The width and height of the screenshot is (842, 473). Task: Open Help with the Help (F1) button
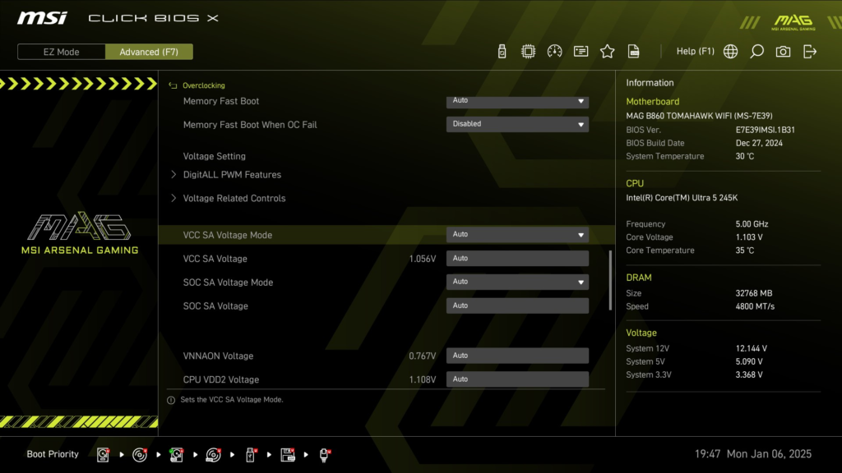pyautogui.click(x=695, y=50)
